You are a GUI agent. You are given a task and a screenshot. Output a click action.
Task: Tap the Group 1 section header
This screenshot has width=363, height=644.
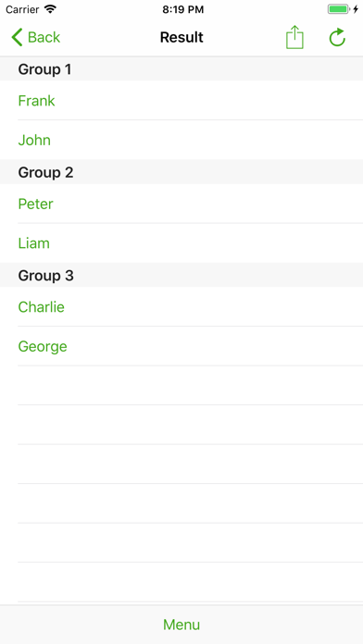(x=181, y=69)
